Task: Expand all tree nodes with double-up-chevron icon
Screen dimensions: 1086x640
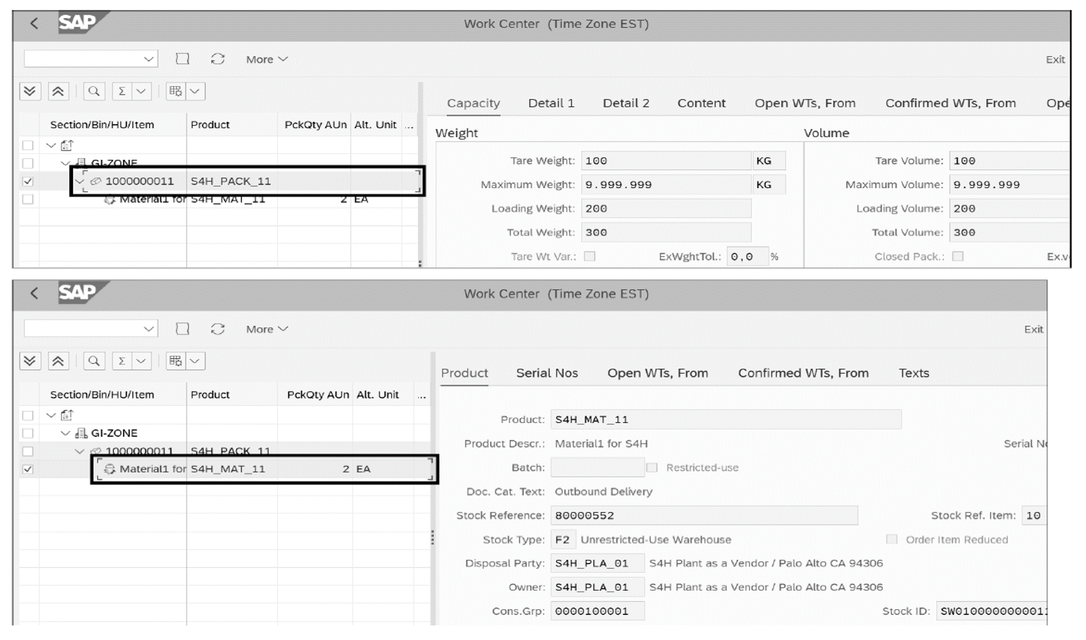Action: [58, 91]
